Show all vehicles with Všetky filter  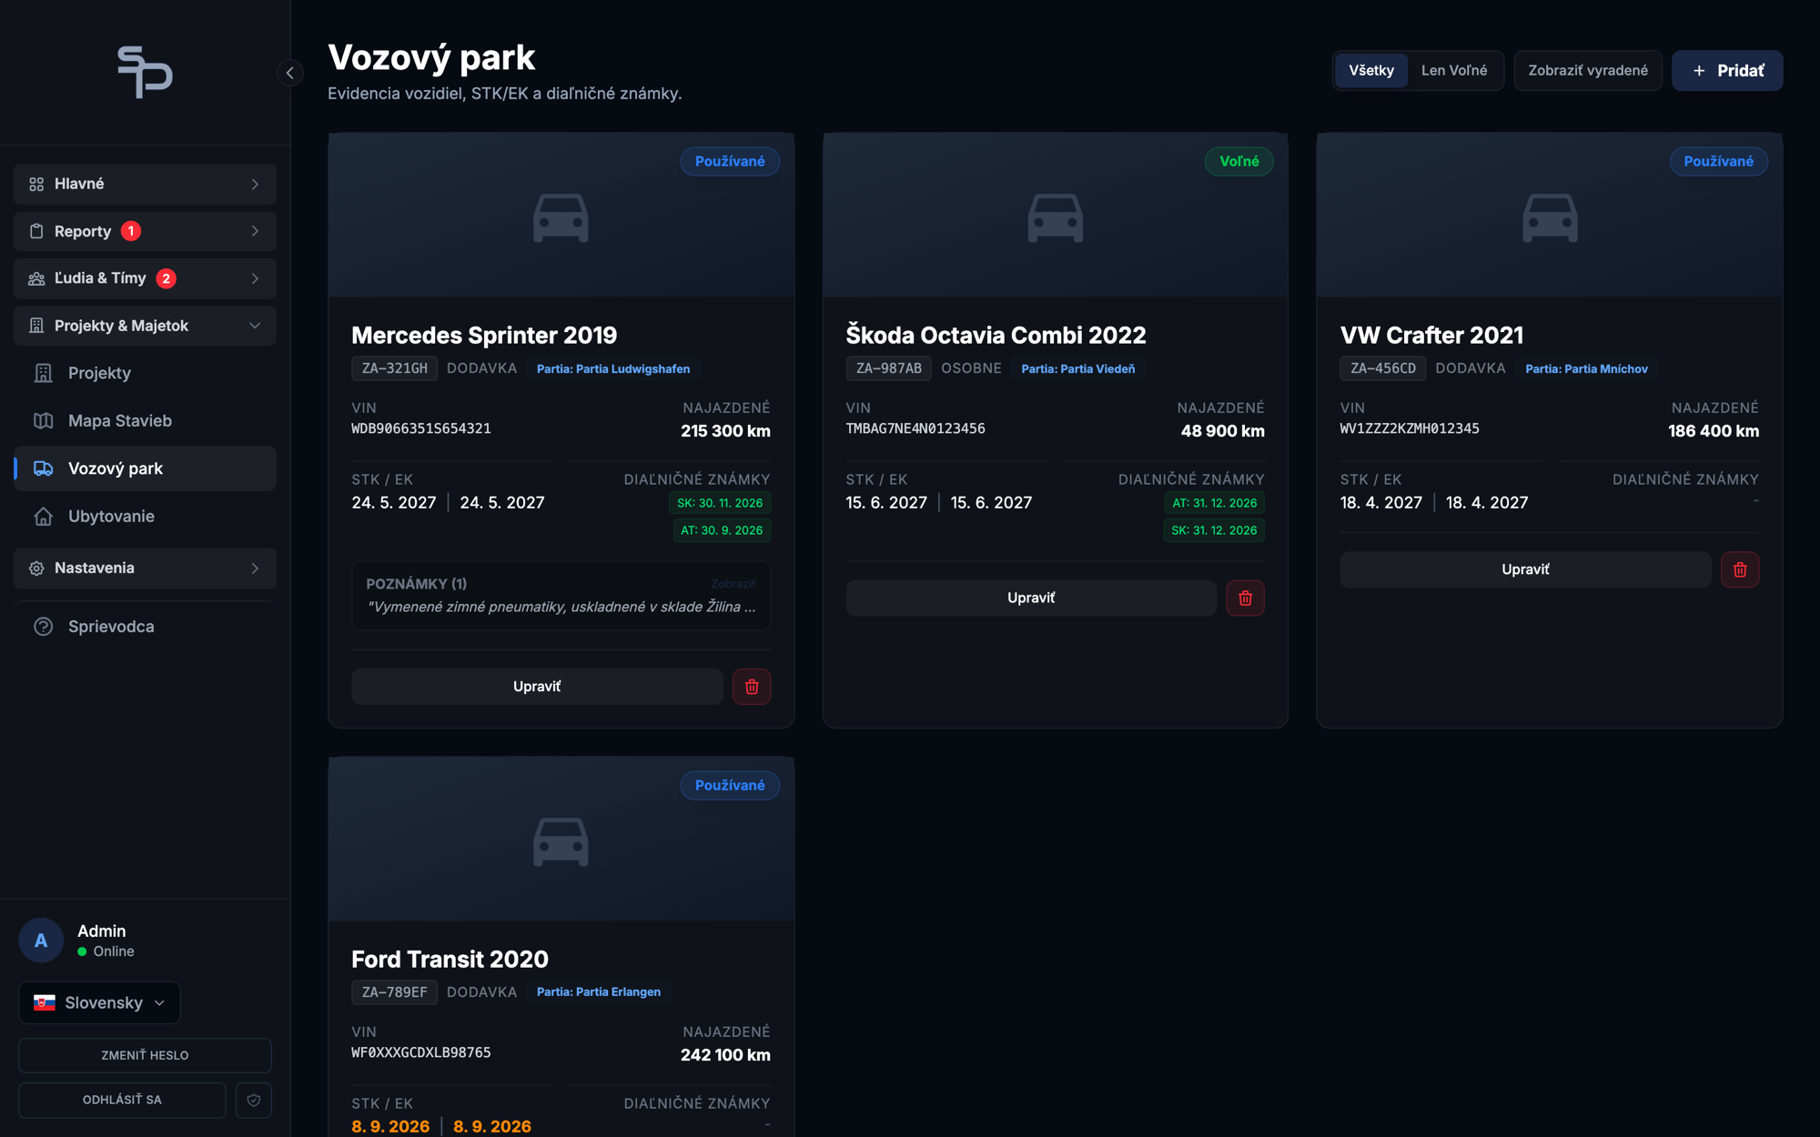click(x=1371, y=71)
